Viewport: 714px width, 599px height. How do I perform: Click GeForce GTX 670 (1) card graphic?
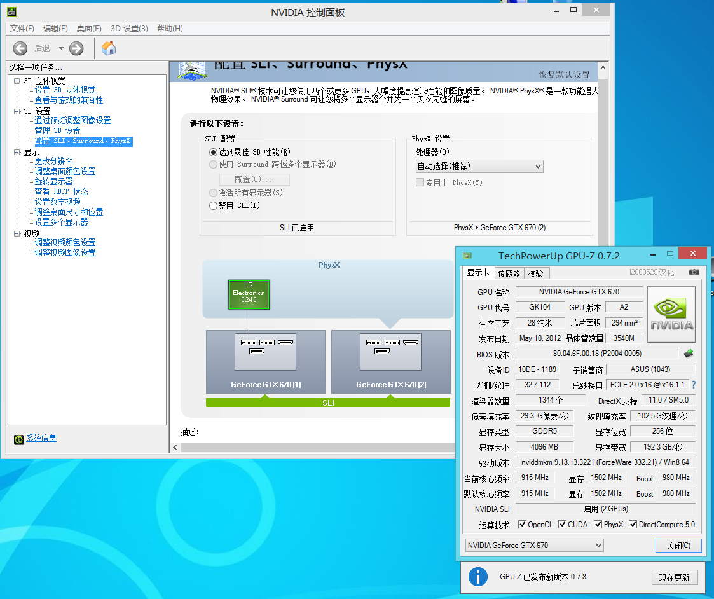(x=266, y=362)
